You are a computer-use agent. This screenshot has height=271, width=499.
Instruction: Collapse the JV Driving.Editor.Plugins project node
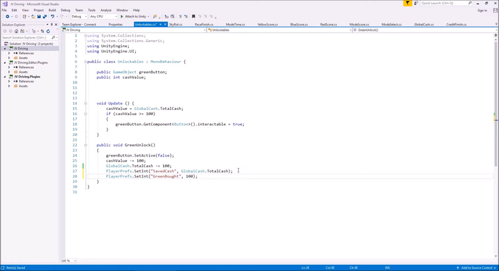5,63
